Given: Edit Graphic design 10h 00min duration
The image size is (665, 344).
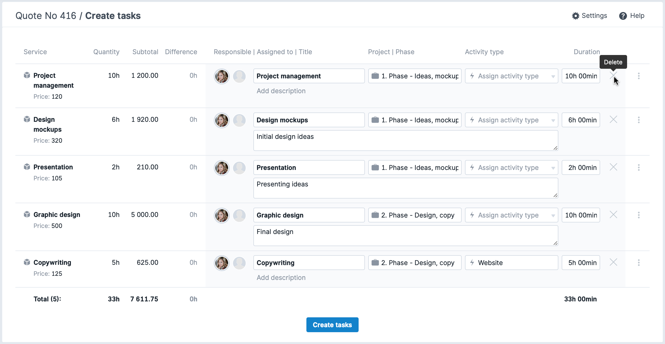Looking at the screenshot, I should 581,215.
